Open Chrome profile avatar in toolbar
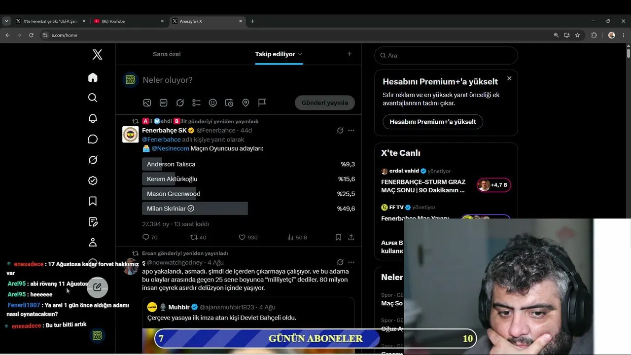This screenshot has width=631, height=355. tap(612, 35)
